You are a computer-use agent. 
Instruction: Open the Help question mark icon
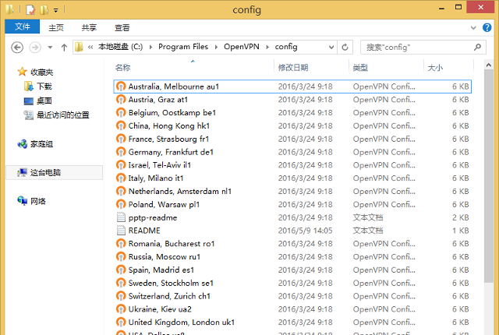click(x=487, y=27)
